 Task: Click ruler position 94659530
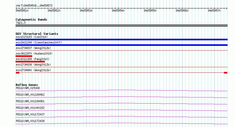tap(86, 11)
